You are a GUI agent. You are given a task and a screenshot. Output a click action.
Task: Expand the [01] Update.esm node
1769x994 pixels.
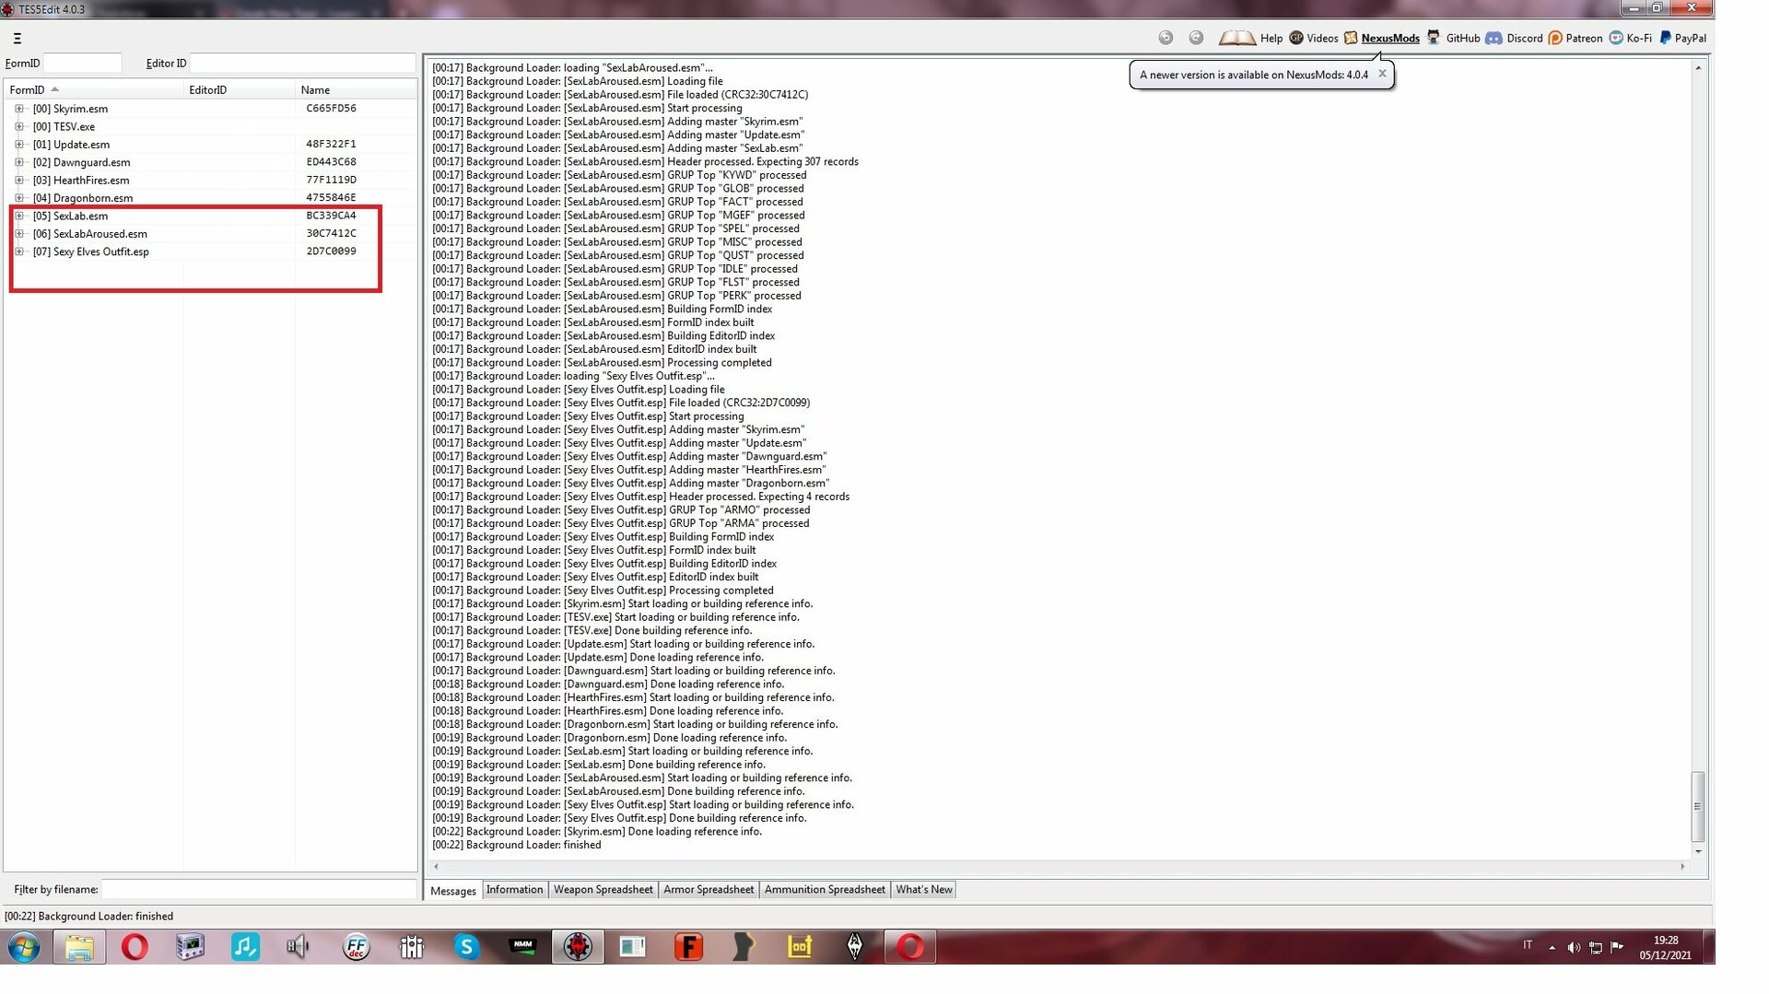point(19,145)
